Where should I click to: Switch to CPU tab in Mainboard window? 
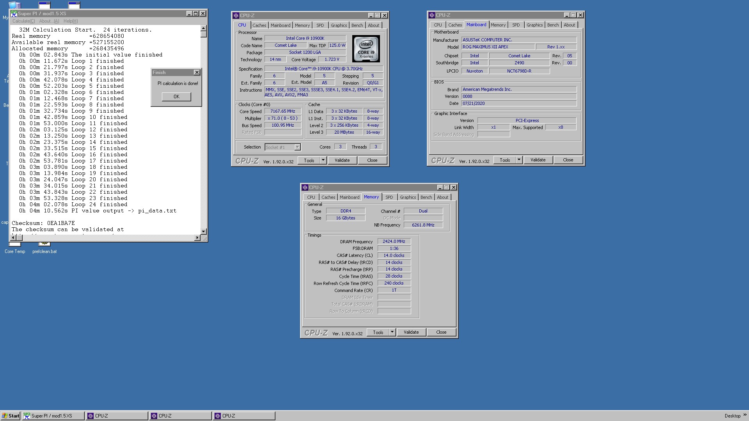click(x=438, y=25)
